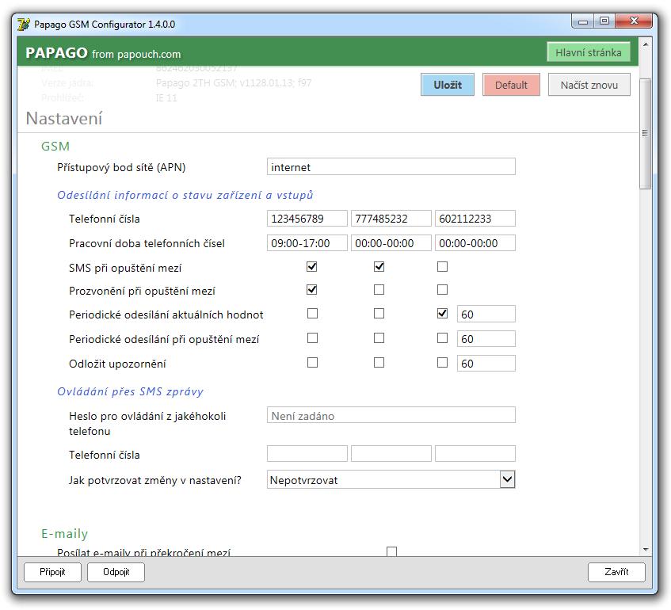
Task: Open the Hlavní stránka main page
Action: point(588,52)
